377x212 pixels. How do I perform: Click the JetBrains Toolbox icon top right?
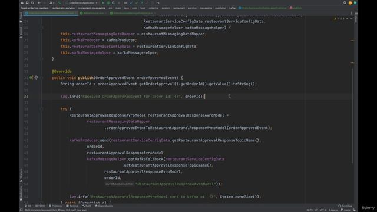point(355,3)
